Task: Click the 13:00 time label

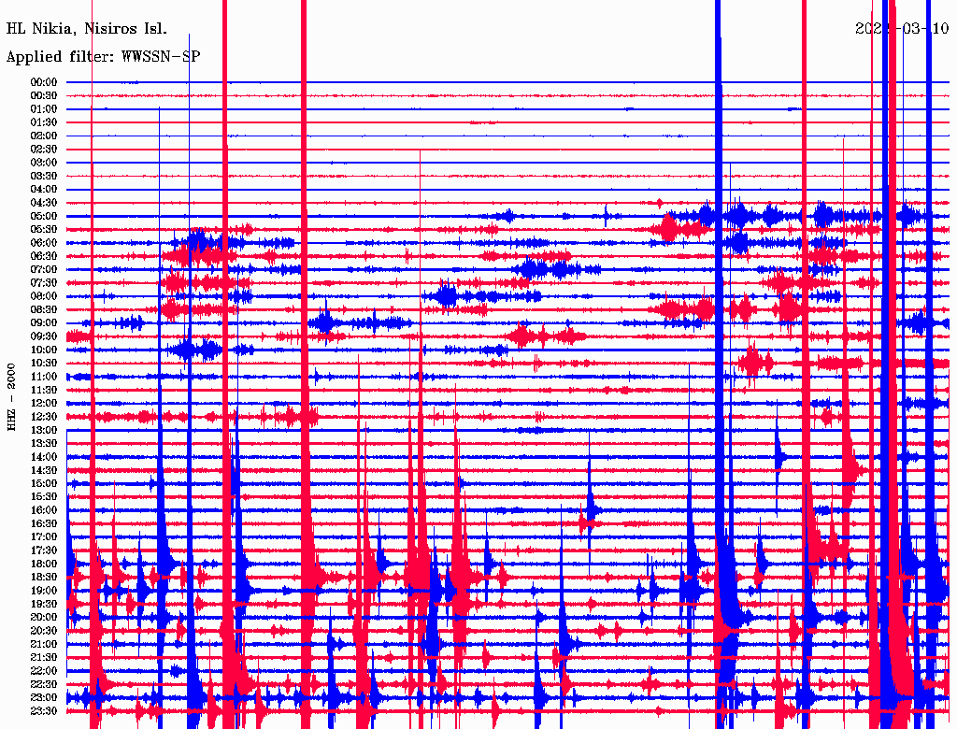Action: (x=43, y=430)
